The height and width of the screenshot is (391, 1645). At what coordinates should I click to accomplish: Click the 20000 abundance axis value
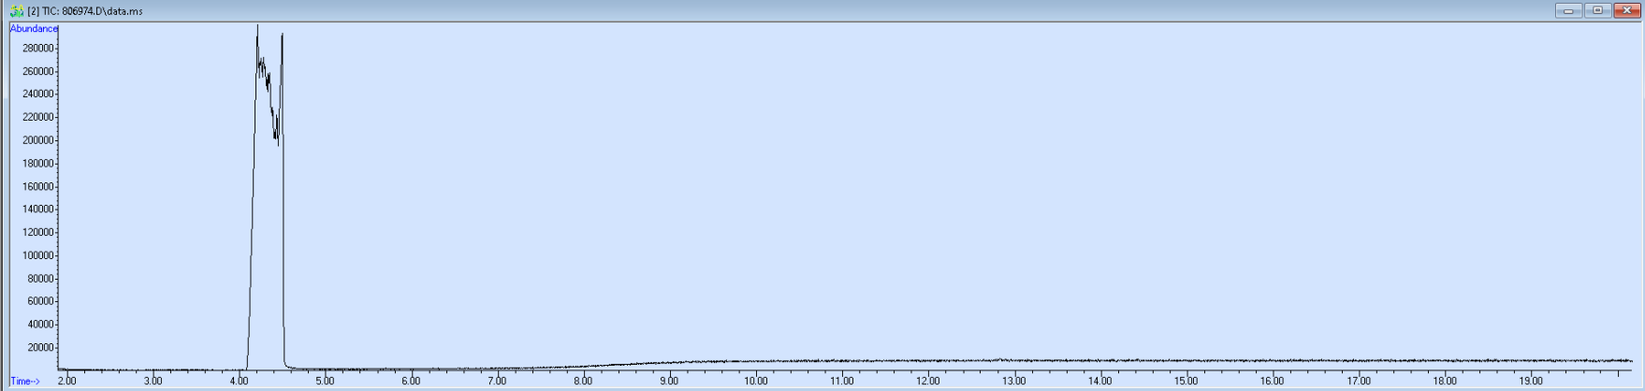pyautogui.click(x=41, y=348)
